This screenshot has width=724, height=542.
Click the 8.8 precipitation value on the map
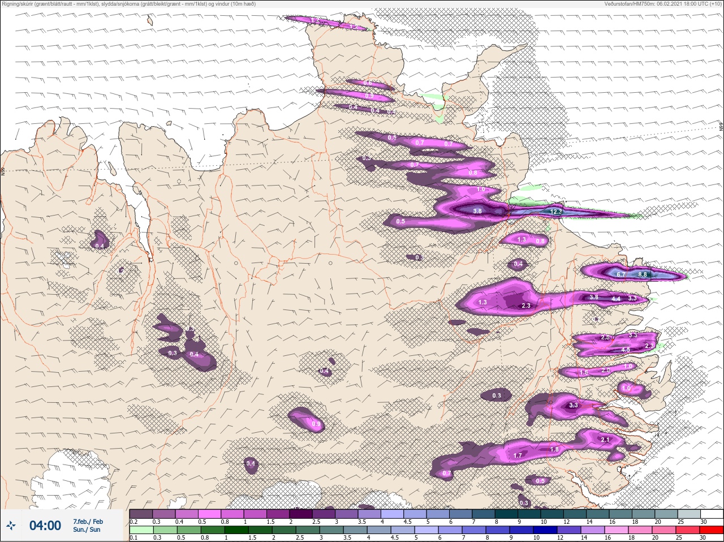[643, 274]
